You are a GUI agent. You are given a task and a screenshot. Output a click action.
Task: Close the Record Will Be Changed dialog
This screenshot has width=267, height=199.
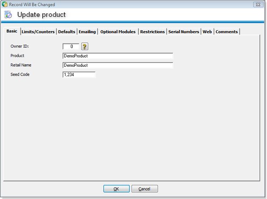(257, 4)
